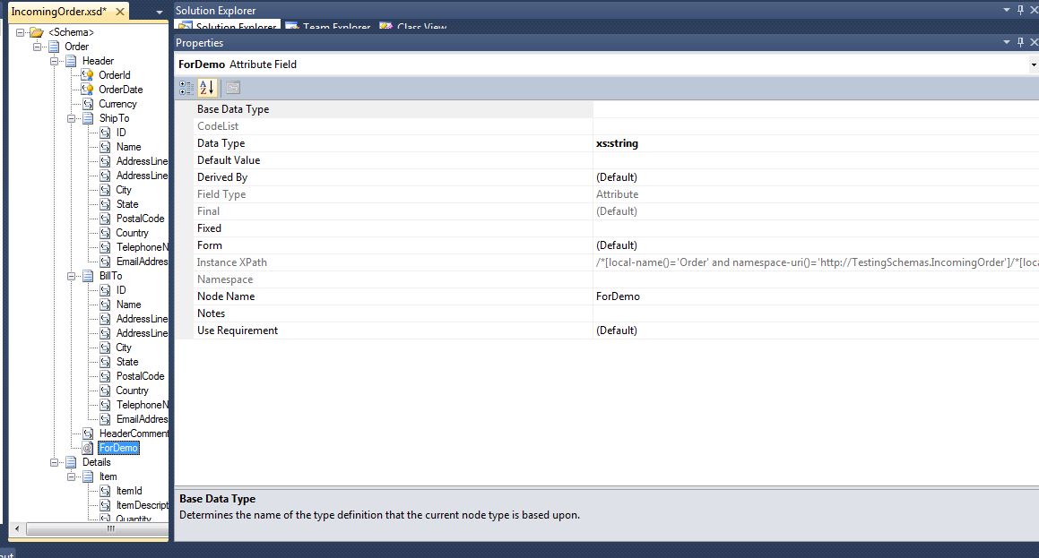Switch to the Solution Explorer tab
1039x558 pixels.
tap(228, 27)
